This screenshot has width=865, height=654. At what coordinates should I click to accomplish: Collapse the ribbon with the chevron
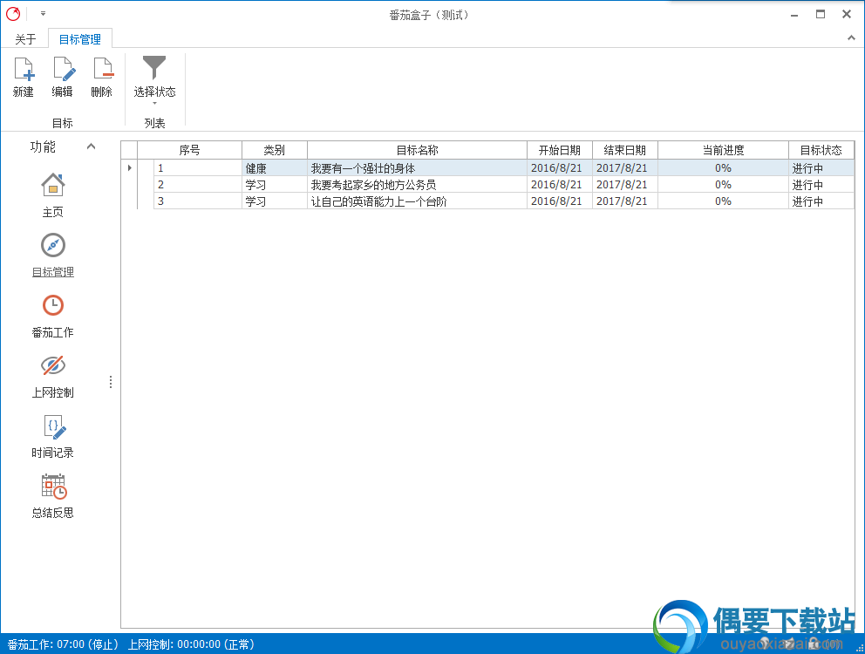(851, 38)
